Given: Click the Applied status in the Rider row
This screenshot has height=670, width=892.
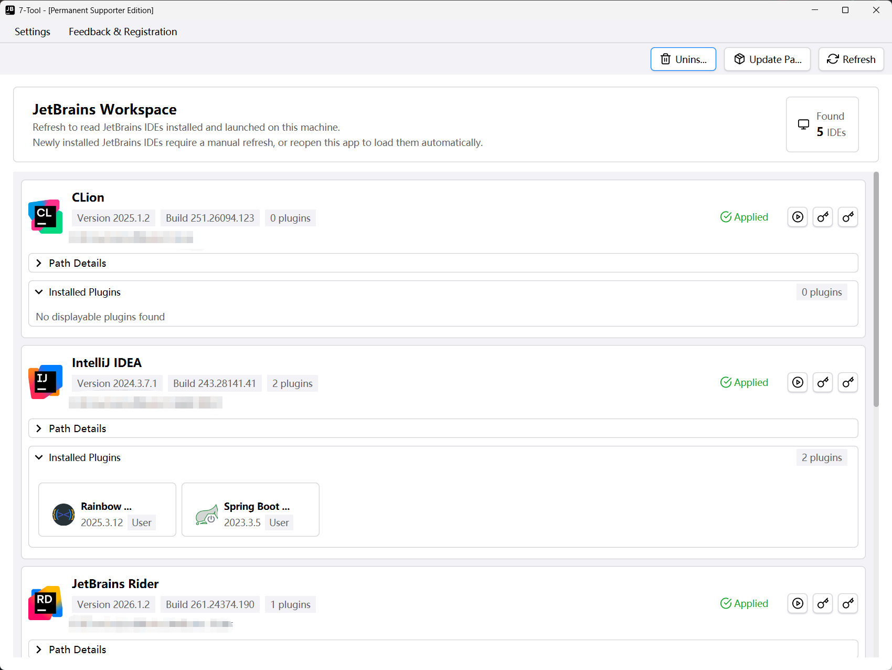Looking at the screenshot, I should coord(744,603).
